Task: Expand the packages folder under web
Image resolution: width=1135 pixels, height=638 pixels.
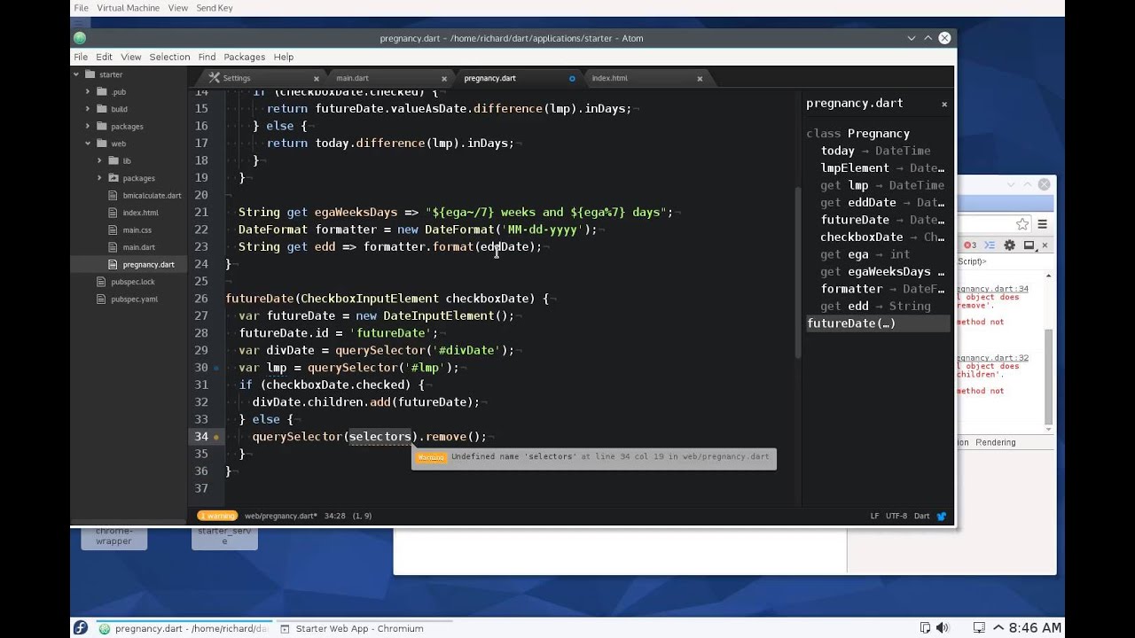Action: 99,178
